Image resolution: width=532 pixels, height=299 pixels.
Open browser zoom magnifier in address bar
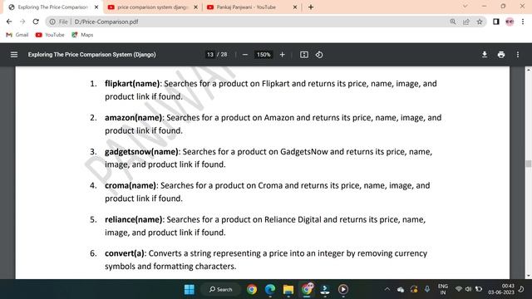[452, 22]
